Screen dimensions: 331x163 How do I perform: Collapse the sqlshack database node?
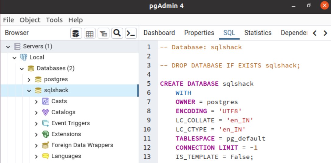29,90
